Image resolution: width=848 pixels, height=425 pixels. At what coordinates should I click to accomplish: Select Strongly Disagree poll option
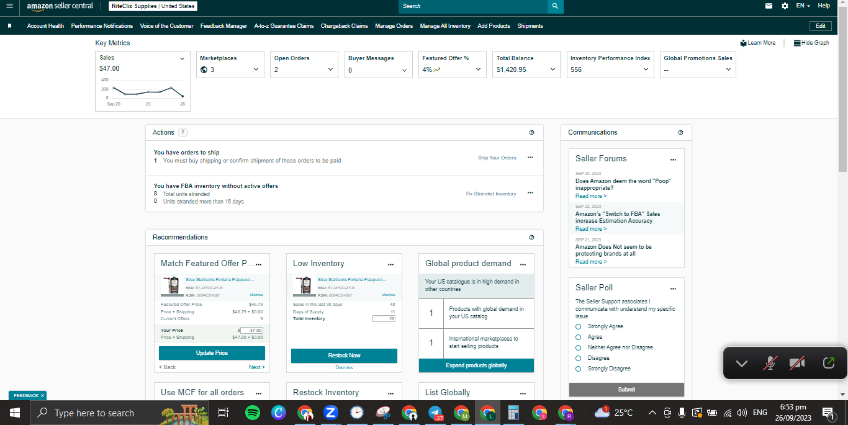[x=578, y=369]
